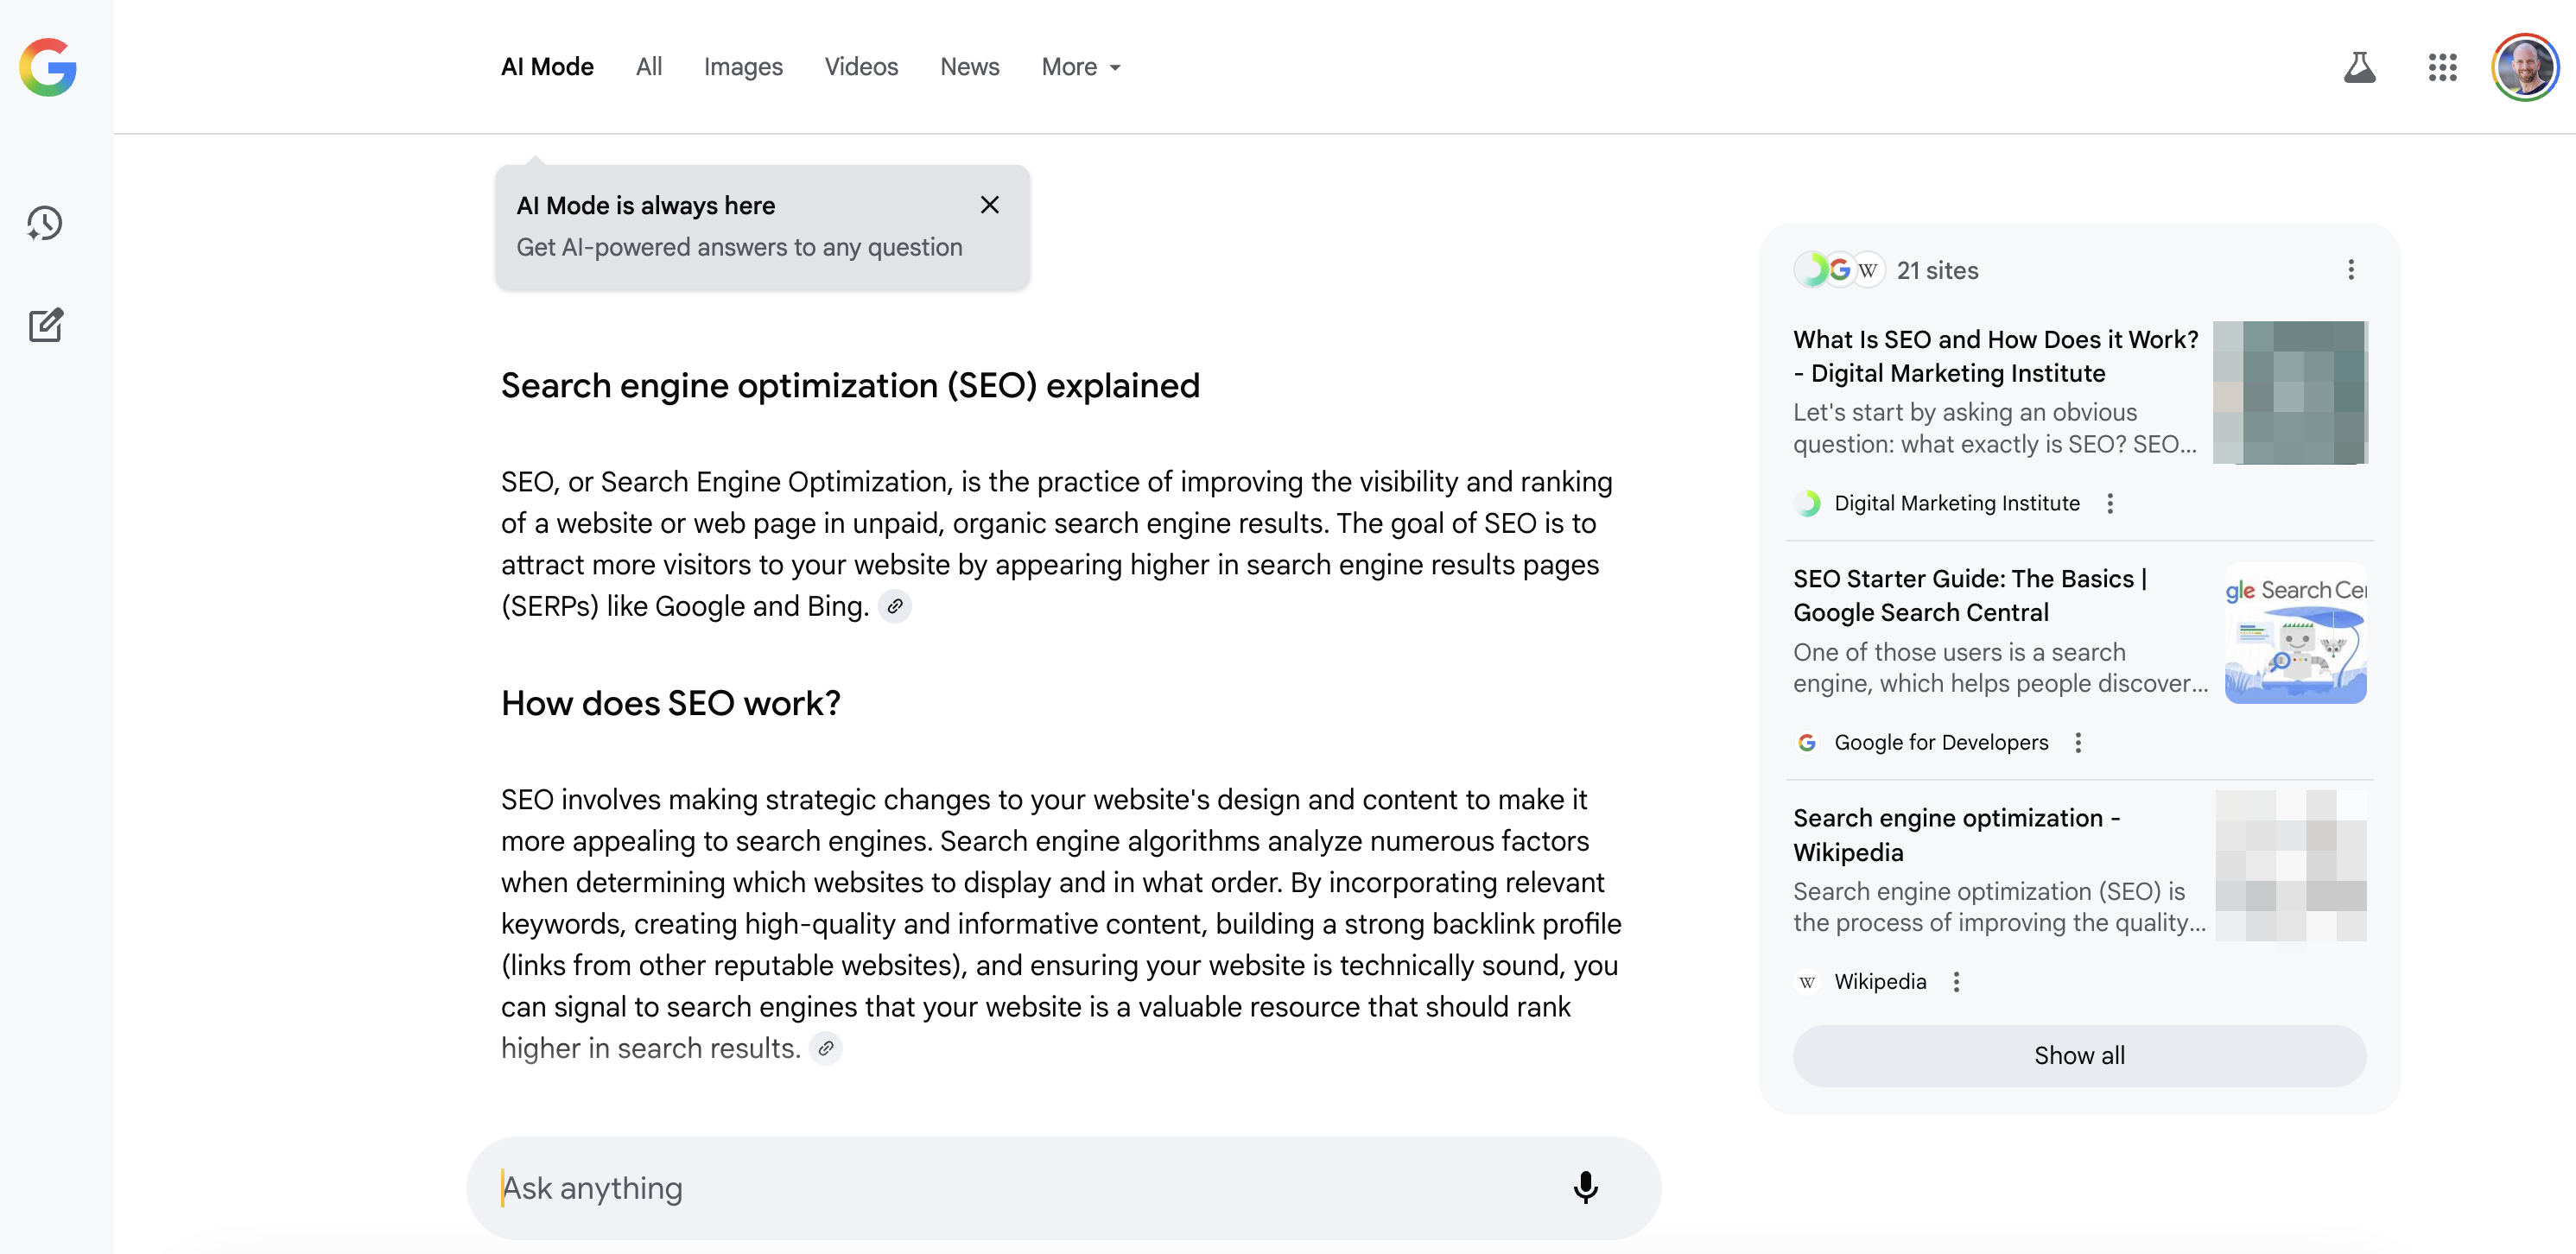Open the Search engine optimization Wikipedia result
Viewport: 2576px width, 1254px height.
1957,835
